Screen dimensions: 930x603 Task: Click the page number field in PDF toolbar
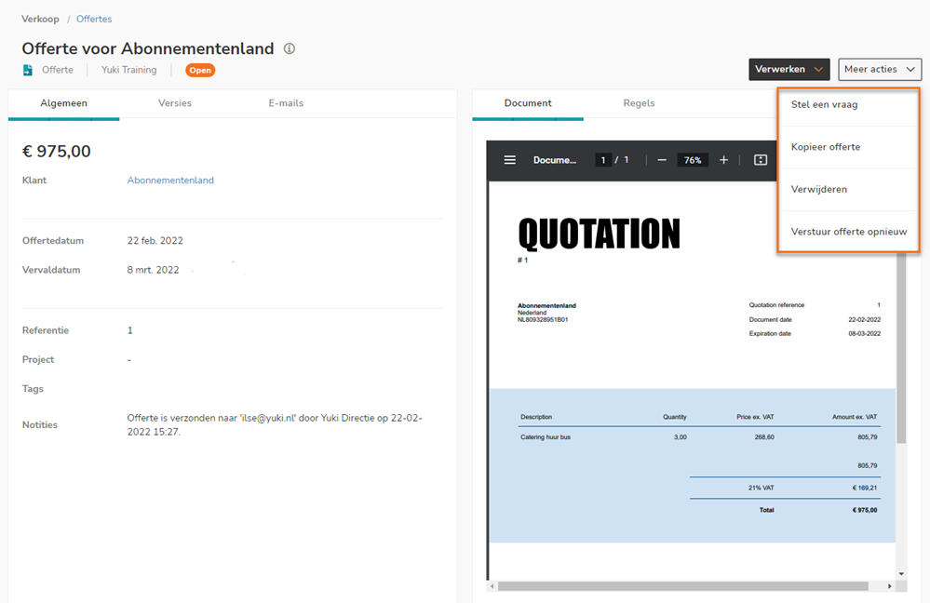603,160
